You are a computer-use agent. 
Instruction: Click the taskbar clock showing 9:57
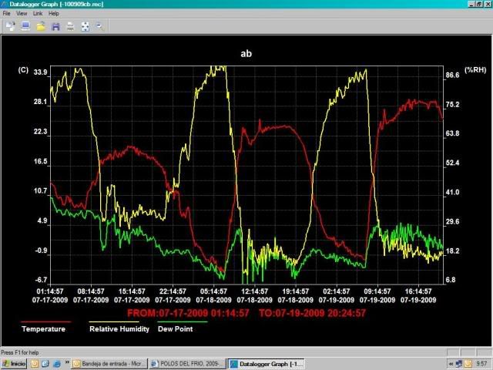[x=481, y=364]
